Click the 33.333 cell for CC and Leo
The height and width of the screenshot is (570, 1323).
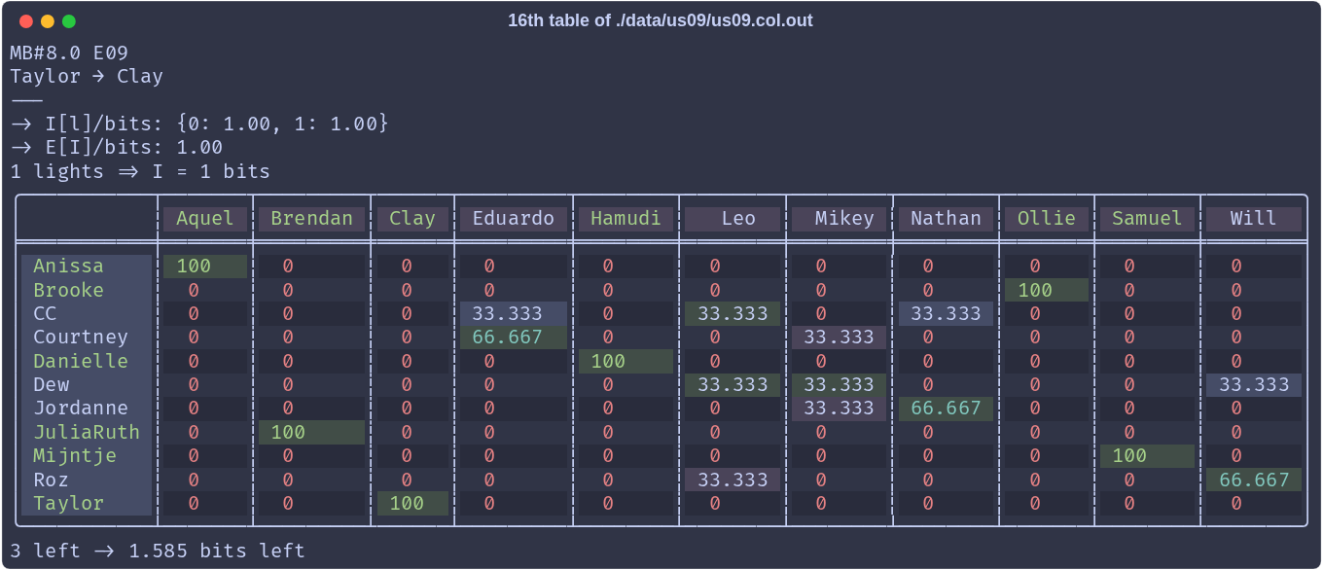coord(733,313)
